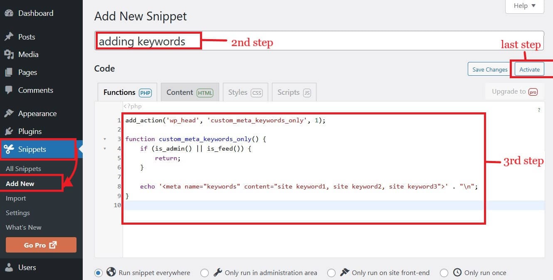Click the Comments bubble icon

click(9, 90)
